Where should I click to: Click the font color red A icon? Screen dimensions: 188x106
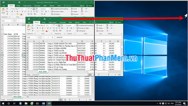click(46, 31)
